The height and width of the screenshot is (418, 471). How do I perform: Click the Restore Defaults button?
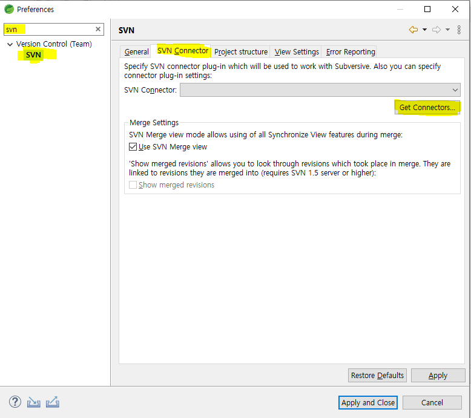coord(377,376)
